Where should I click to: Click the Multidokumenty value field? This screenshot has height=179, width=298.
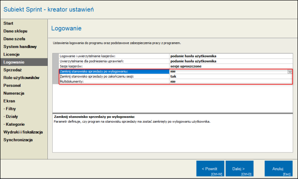(229, 82)
